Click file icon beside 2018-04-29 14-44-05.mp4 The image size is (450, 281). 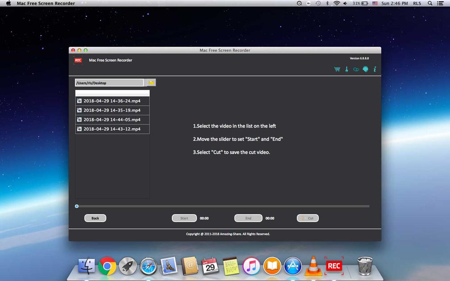79,120
